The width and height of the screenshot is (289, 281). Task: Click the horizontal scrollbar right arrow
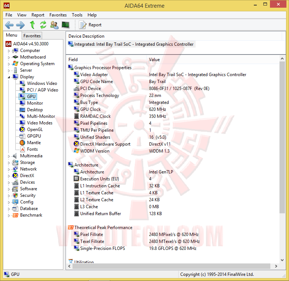pos(276,266)
